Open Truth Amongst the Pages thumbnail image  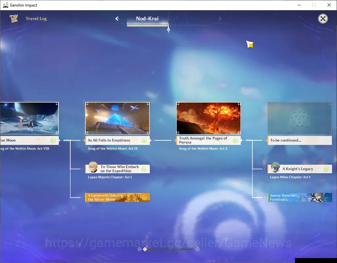tap(209, 118)
